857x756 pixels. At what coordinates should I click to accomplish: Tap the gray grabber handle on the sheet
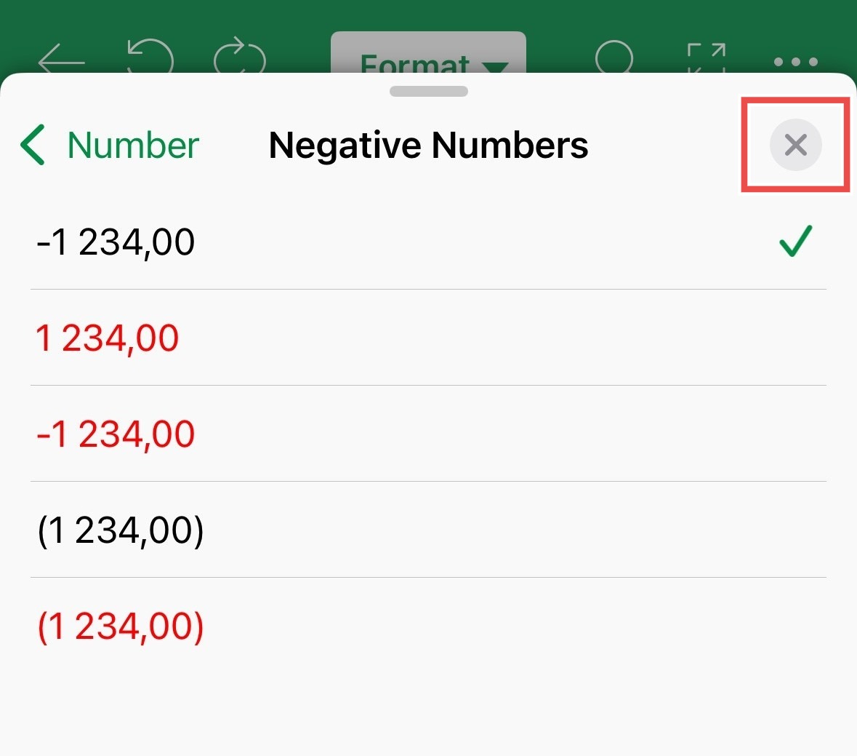click(429, 92)
